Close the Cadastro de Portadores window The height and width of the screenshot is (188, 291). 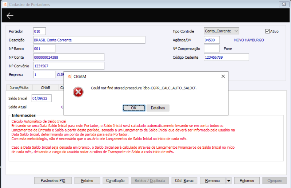284,4
